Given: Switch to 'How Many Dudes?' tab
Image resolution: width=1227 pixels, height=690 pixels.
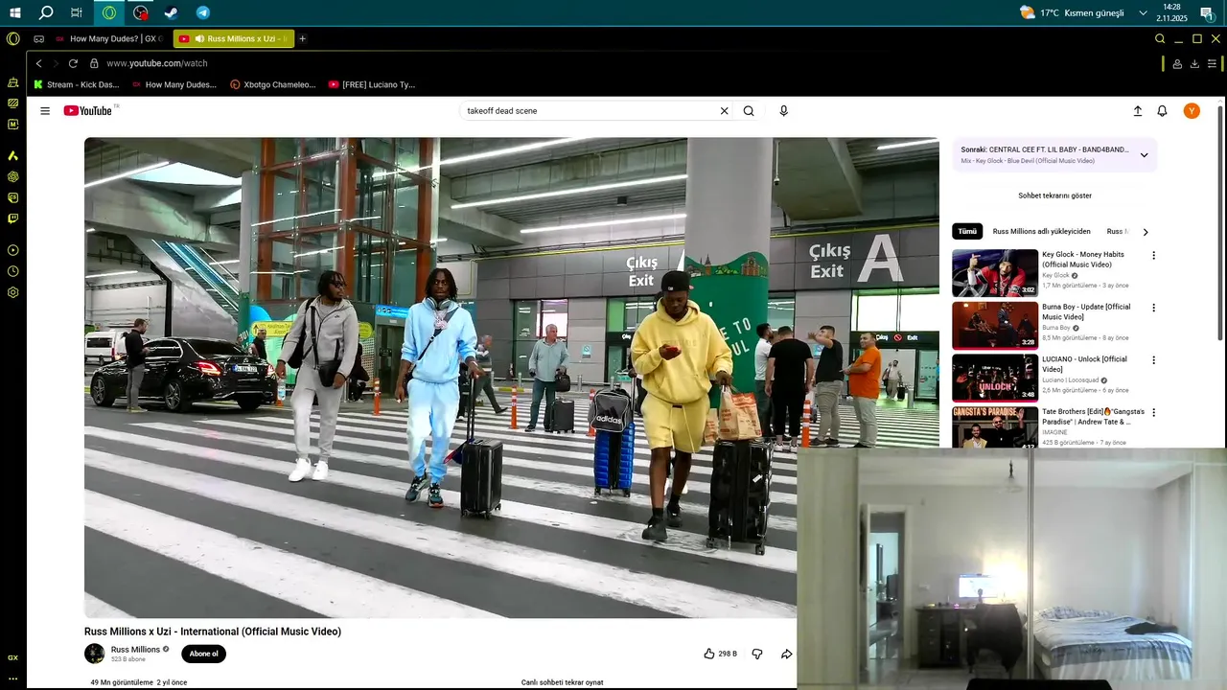Looking at the screenshot, I should (109, 39).
